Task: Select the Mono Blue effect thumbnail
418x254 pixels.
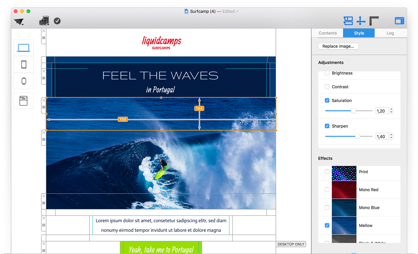Action: pyautogui.click(x=344, y=207)
